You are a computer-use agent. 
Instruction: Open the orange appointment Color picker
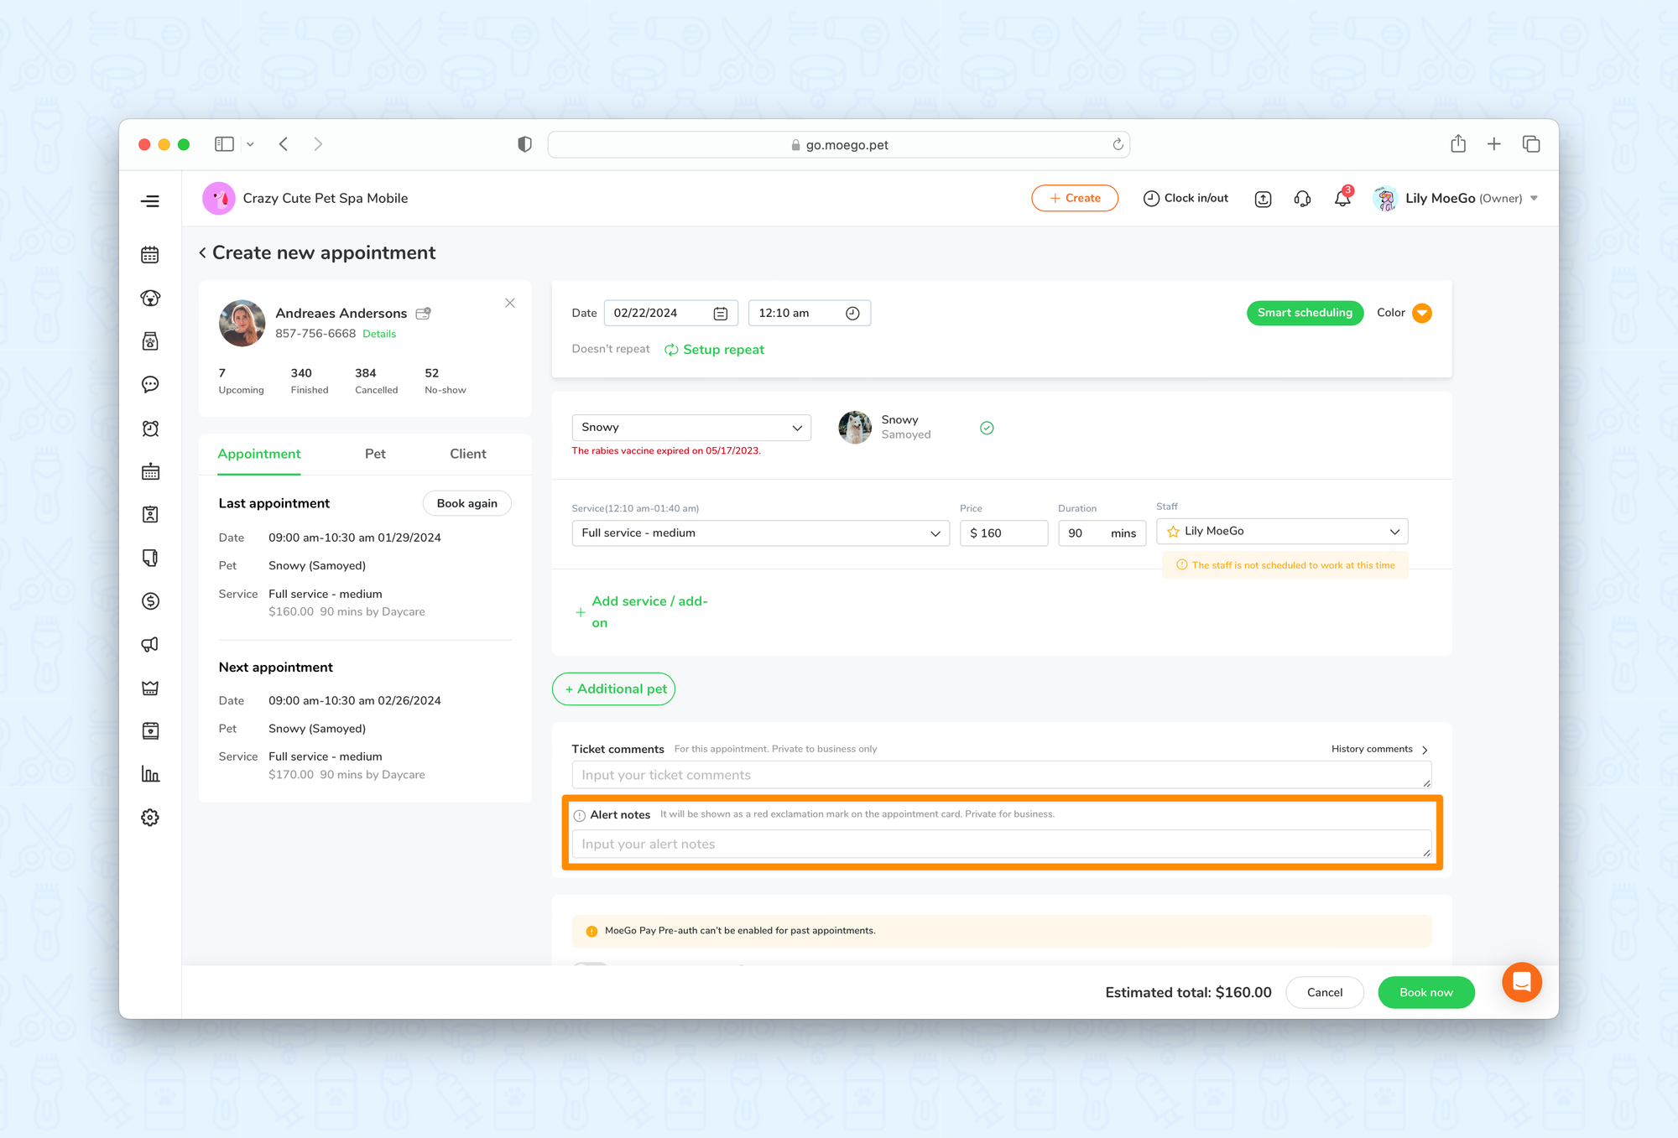(x=1421, y=313)
